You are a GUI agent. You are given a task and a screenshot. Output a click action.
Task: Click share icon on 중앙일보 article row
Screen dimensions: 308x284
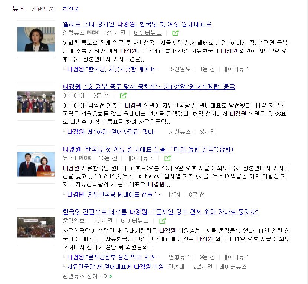163,221
